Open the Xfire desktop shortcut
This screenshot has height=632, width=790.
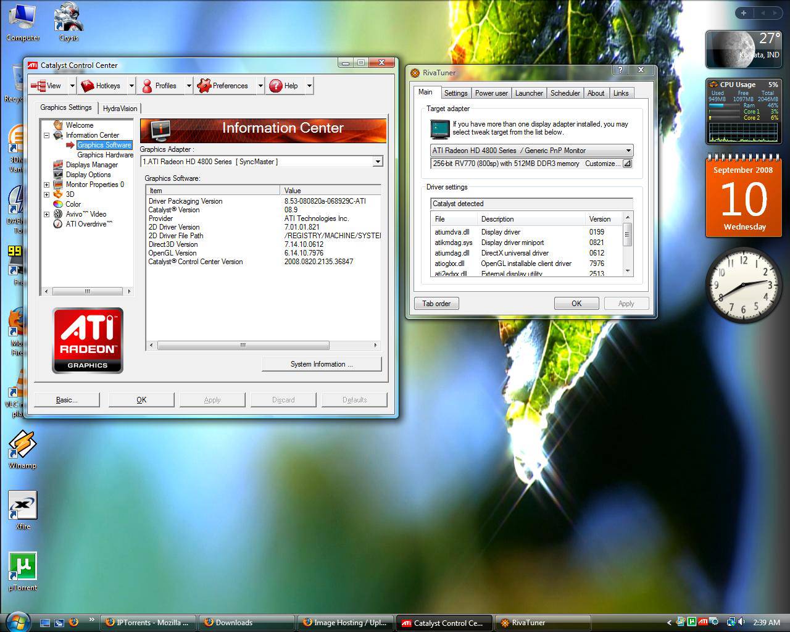(23, 510)
